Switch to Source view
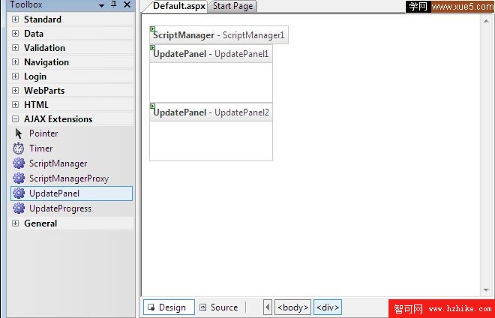Screen dimensions: 495x318 (220, 307)
